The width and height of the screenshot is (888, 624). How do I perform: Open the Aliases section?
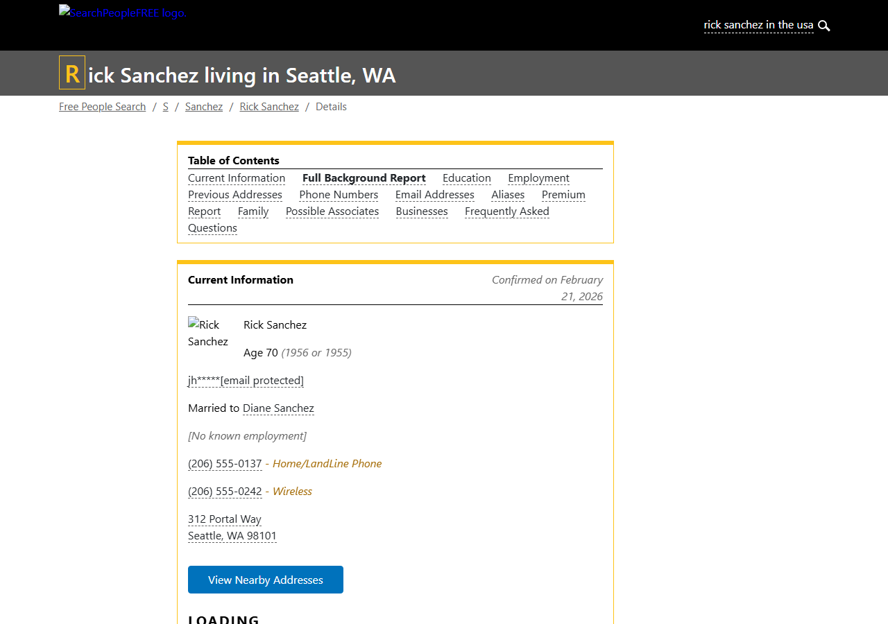[x=508, y=195]
